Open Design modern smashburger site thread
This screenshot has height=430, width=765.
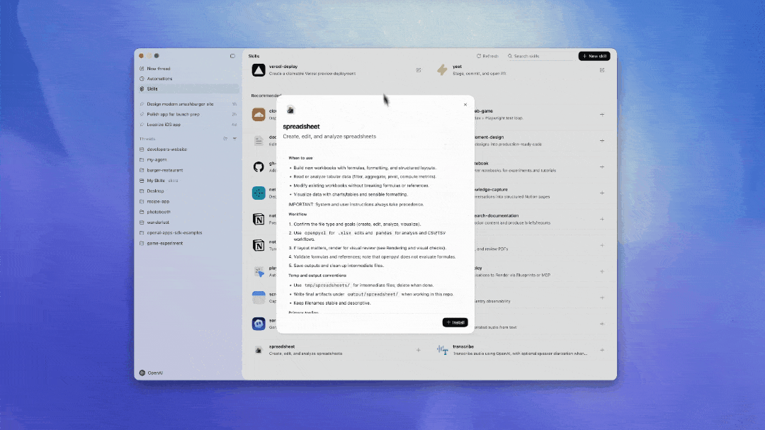[188, 104]
